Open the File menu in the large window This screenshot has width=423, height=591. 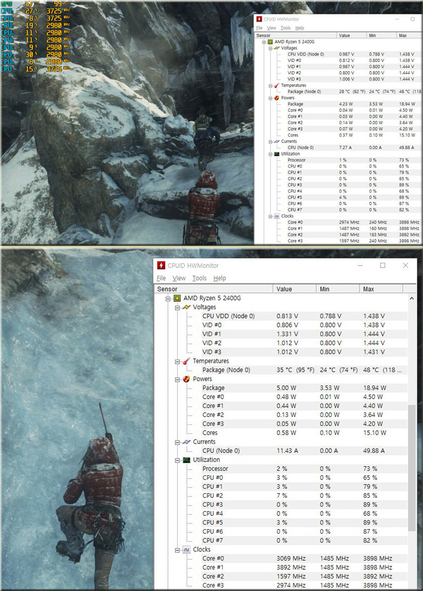161,278
